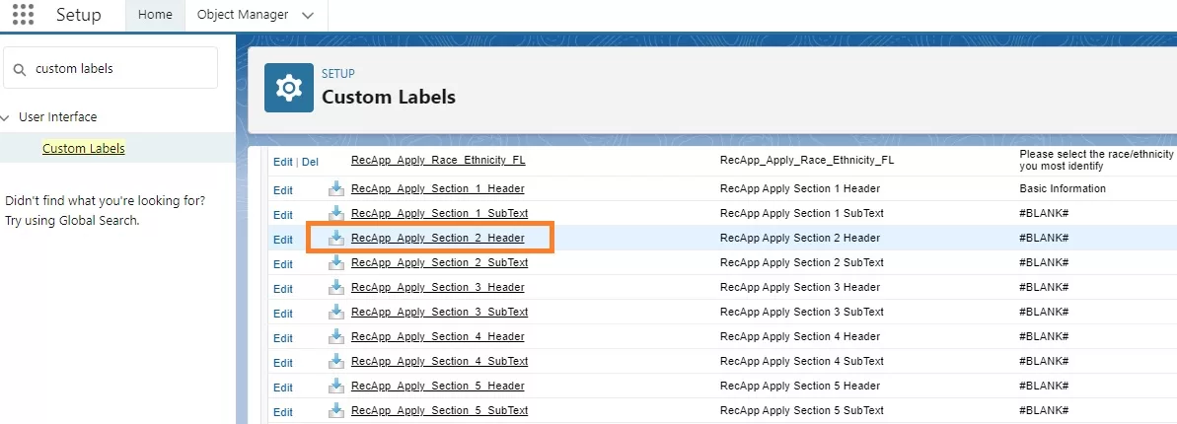Switch to the Home tab
The width and height of the screenshot is (1177, 424).
[155, 15]
